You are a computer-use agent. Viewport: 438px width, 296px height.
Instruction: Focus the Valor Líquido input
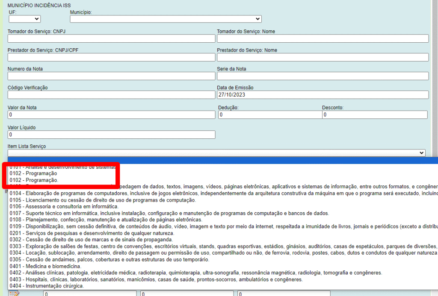click(111, 135)
